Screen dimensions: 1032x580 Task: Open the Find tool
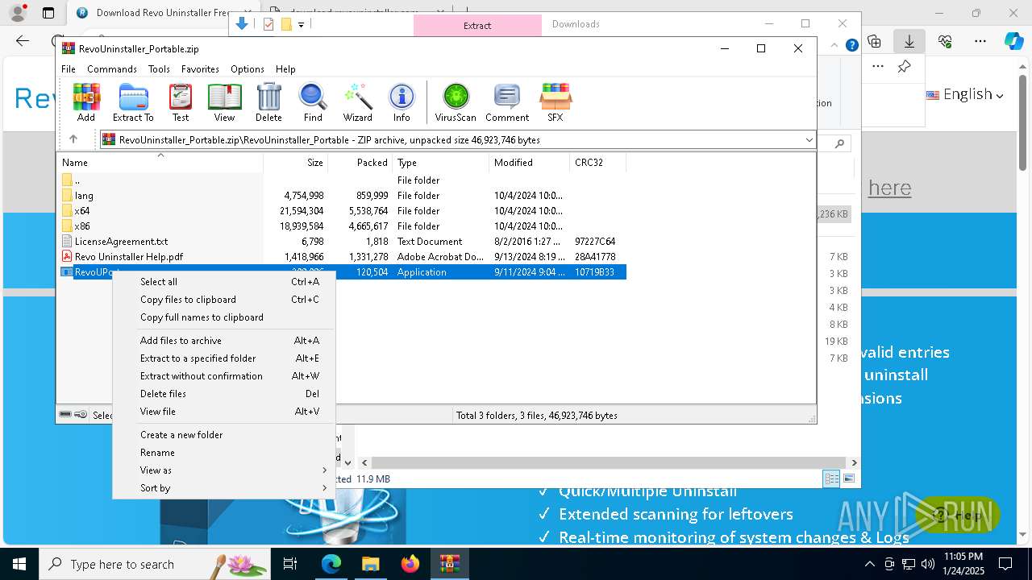313,102
